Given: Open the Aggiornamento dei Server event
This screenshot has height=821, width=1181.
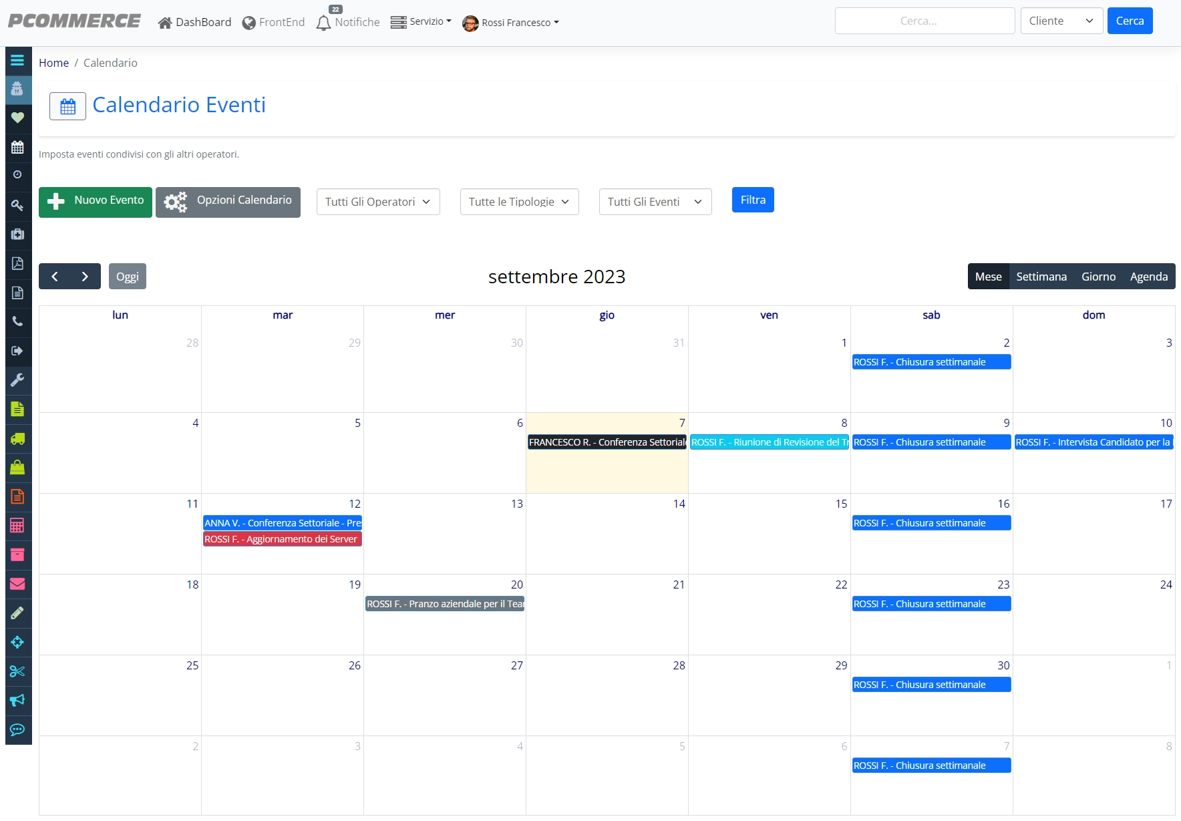Looking at the screenshot, I should (283, 539).
